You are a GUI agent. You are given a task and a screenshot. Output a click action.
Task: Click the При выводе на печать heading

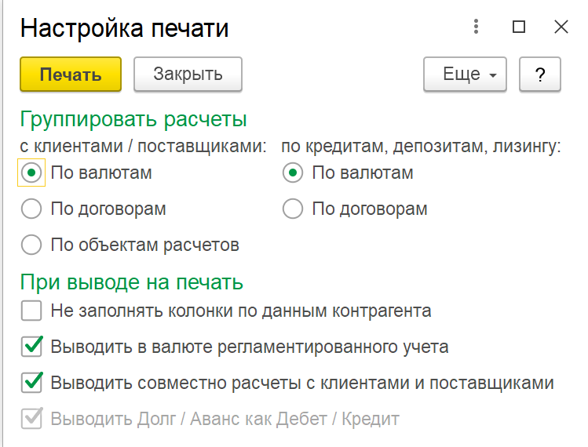[132, 282]
